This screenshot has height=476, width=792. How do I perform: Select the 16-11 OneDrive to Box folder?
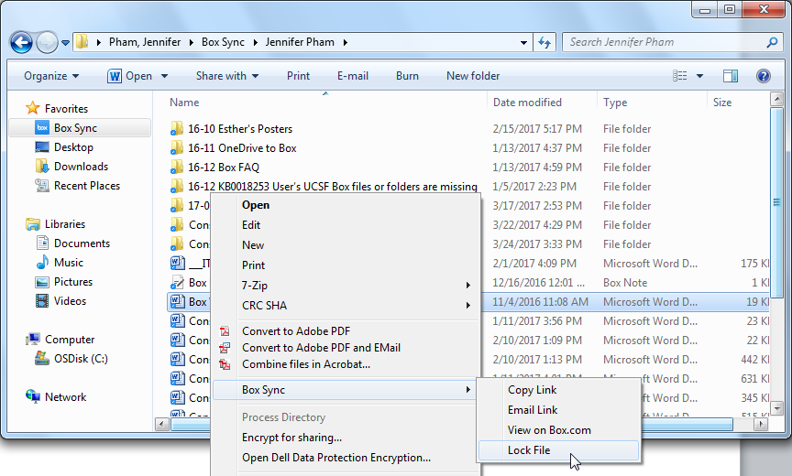[x=242, y=148]
